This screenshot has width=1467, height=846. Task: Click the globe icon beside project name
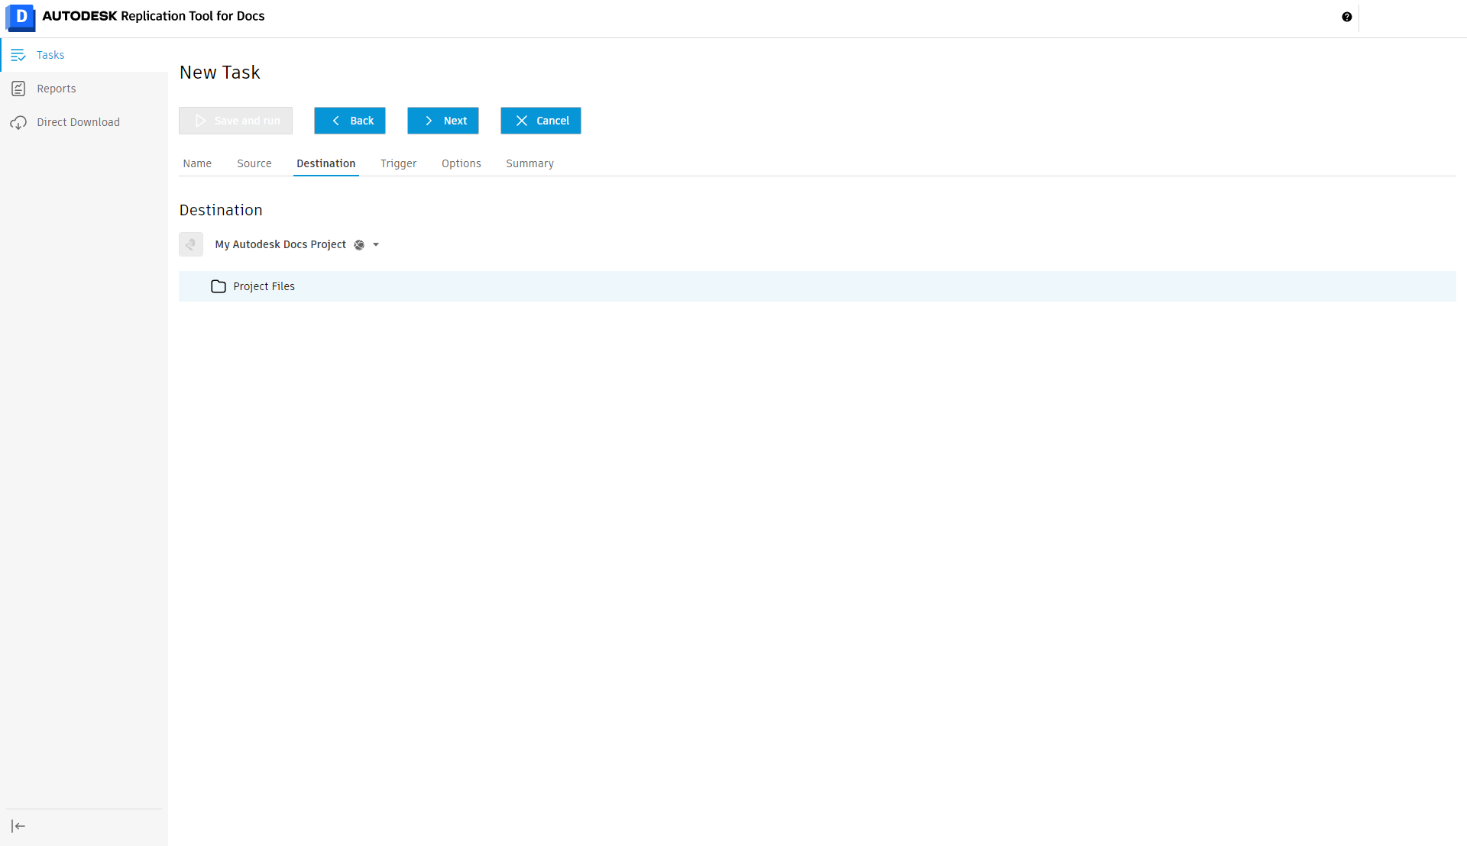[x=359, y=245]
